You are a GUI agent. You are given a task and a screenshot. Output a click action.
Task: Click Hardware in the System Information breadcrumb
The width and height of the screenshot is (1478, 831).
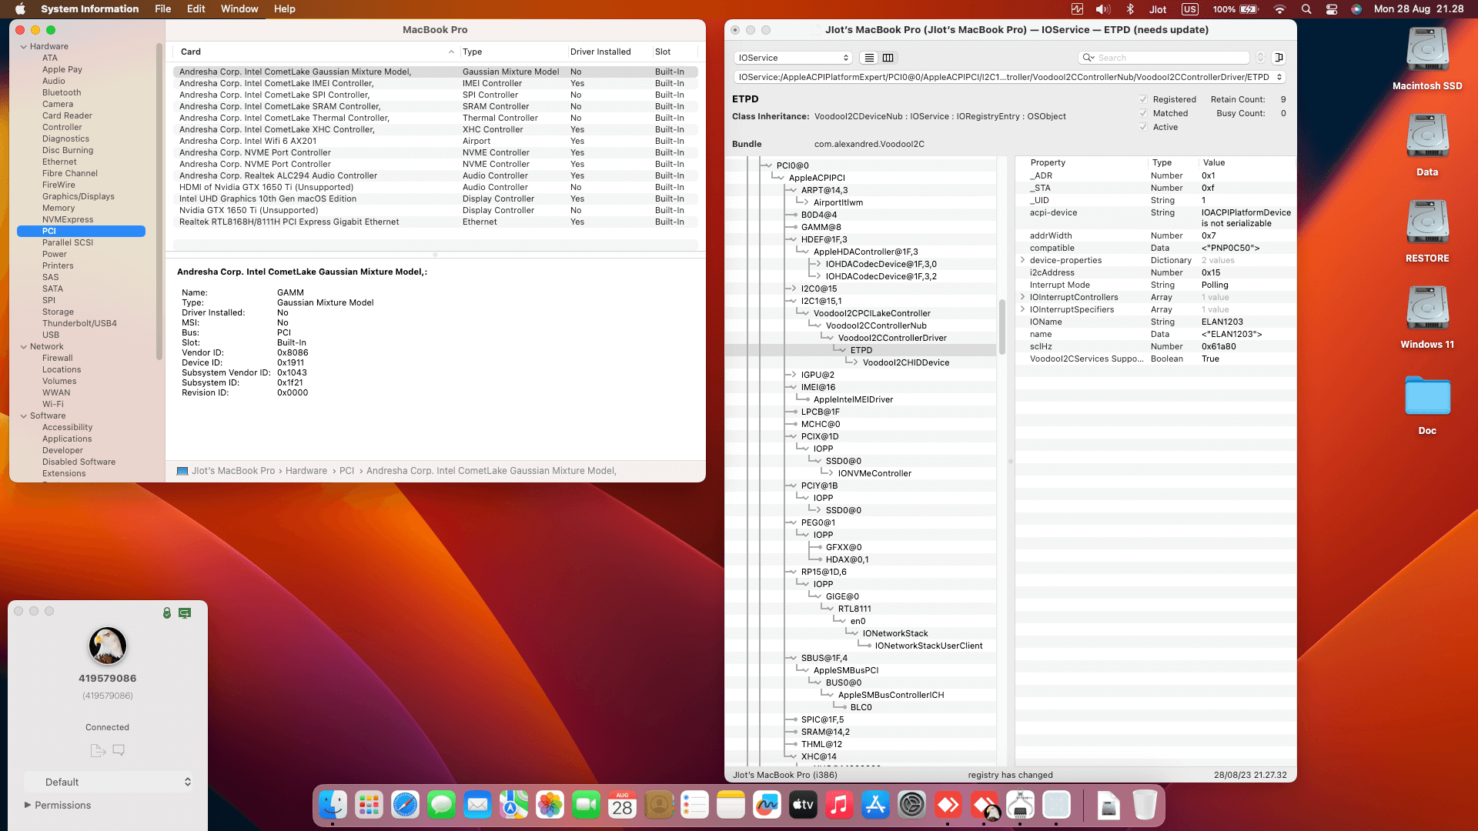point(306,470)
